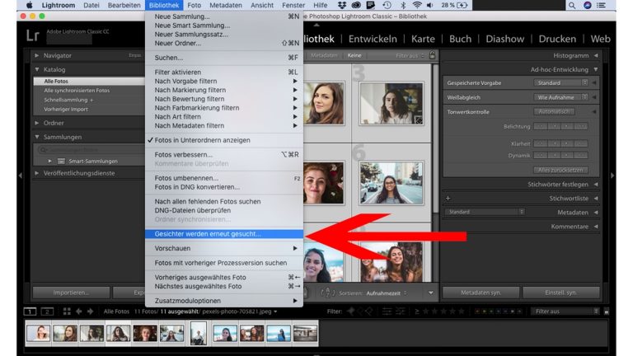Open the Apple menu
633x356 pixels.
point(30,5)
